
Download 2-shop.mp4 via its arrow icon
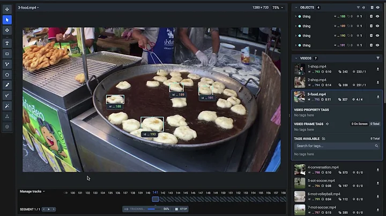click(x=378, y=82)
